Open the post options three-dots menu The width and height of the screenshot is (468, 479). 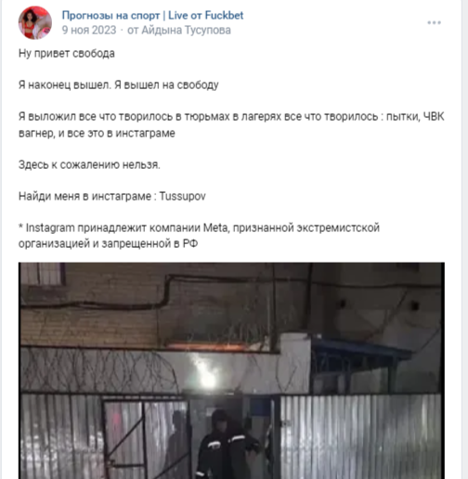[434, 22]
